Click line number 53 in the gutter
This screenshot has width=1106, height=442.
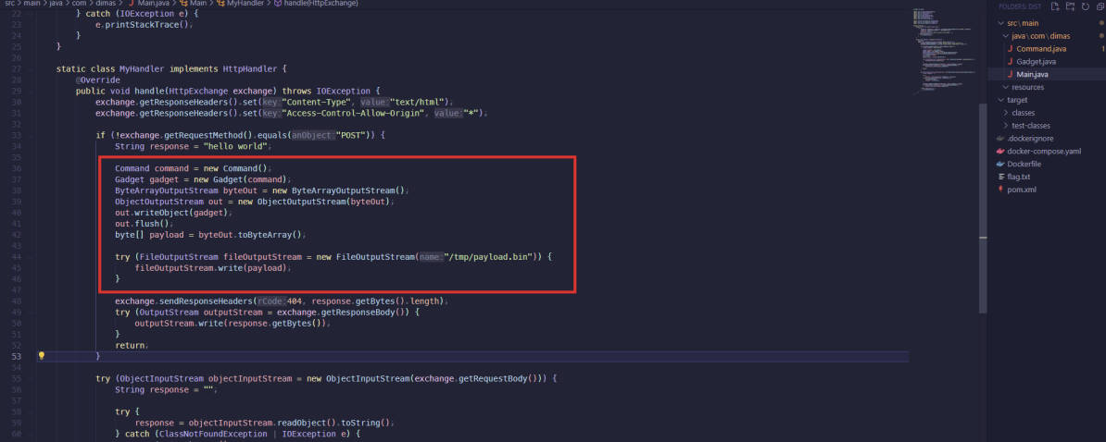19,356
